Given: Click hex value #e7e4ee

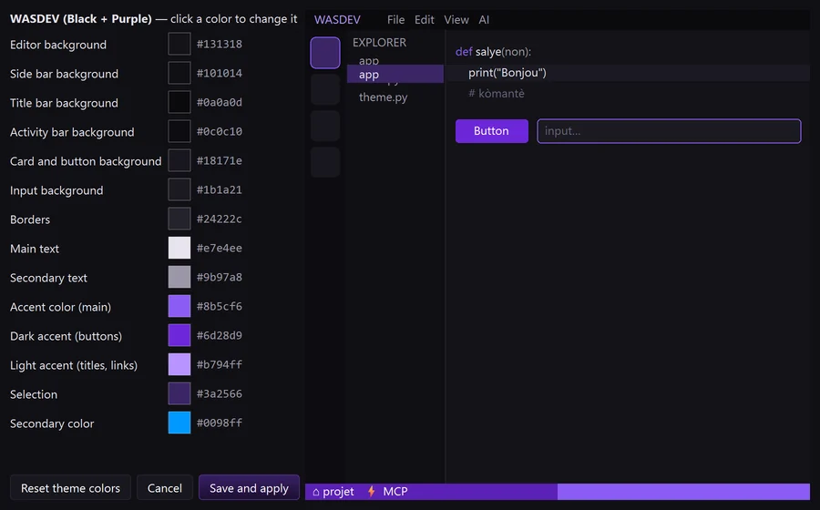Looking at the screenshot, I should click(x=219, y=249).
